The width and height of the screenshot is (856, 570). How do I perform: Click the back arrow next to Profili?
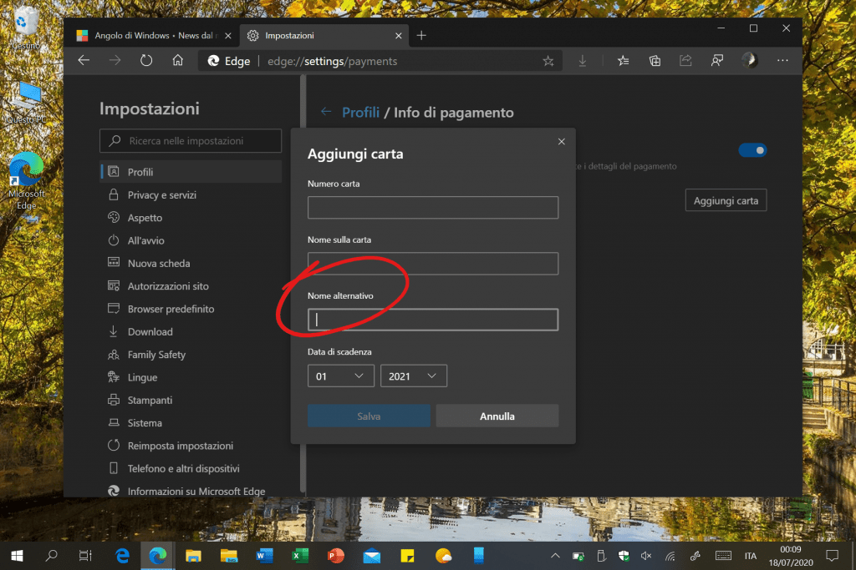coord(326,112)
